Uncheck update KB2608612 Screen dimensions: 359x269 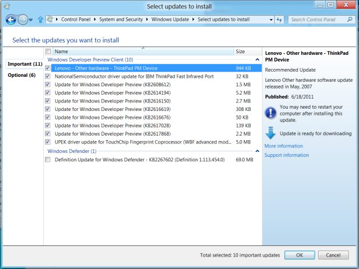pyautogui.click(x=48, y=85)
